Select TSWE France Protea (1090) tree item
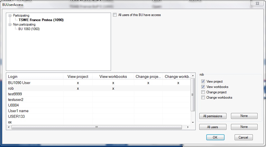Image resolution: width=266 pixels, height=147 pixels. (41, 20)
